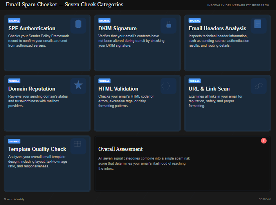Click the Source: InboxAlly footer text
276x205 pixels.
pos(14,200)
